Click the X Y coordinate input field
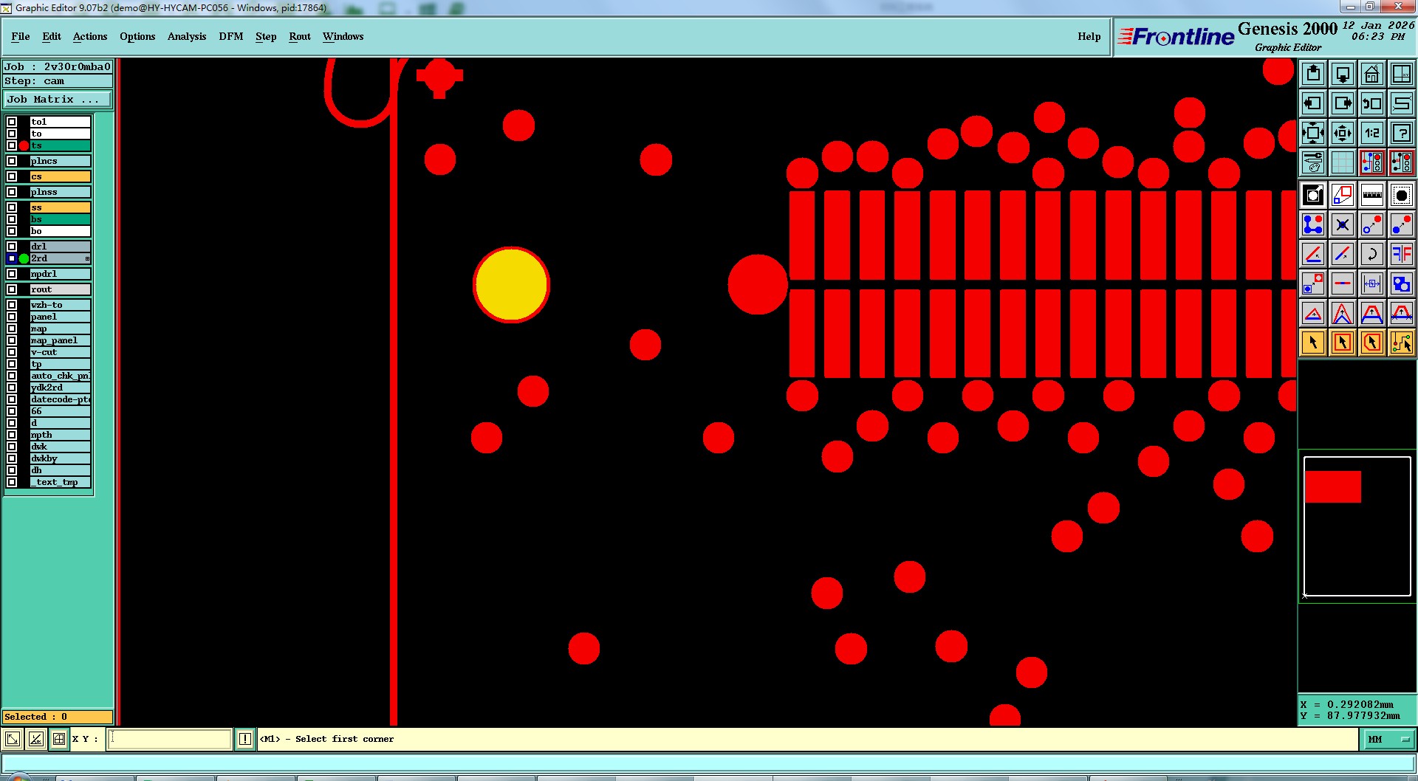This screenshot has height=781, width=1418. tap(170, 739)
